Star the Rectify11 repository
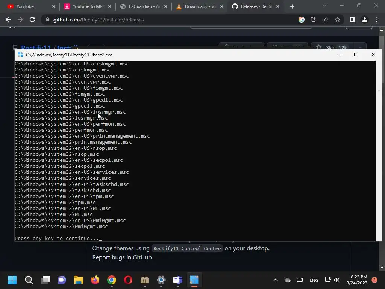Screen dimensions: 385x289 point(332,47)
